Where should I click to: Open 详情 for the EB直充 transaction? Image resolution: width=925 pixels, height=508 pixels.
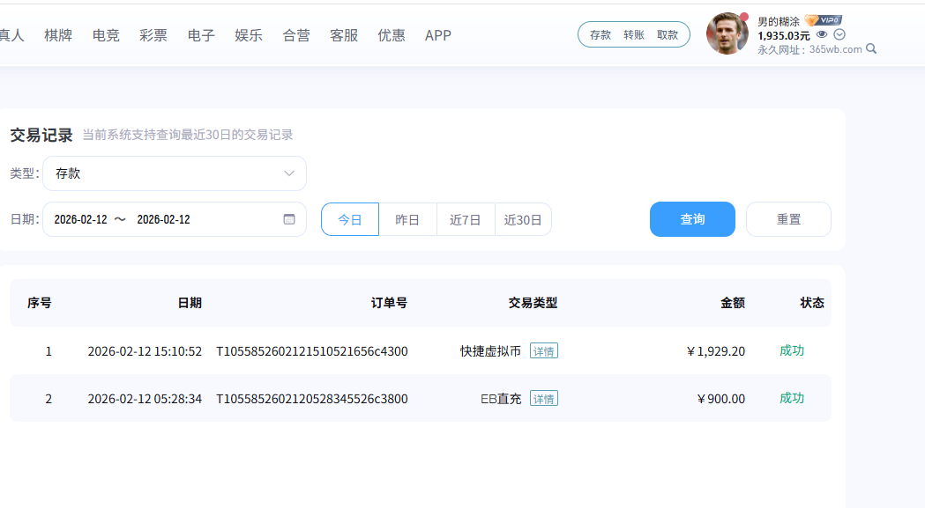tap(544, 399)
